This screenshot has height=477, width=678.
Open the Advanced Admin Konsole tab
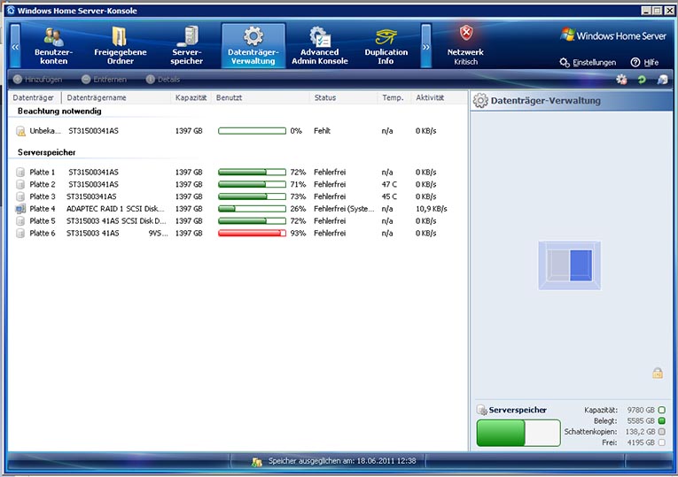coord(320,46)
